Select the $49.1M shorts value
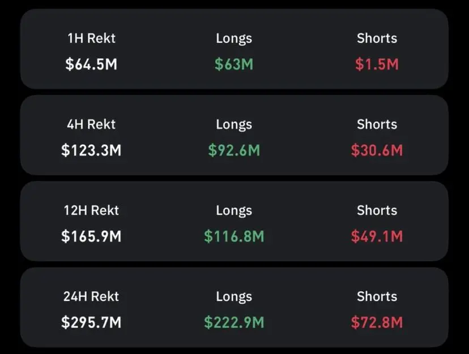 click(377, 236)
